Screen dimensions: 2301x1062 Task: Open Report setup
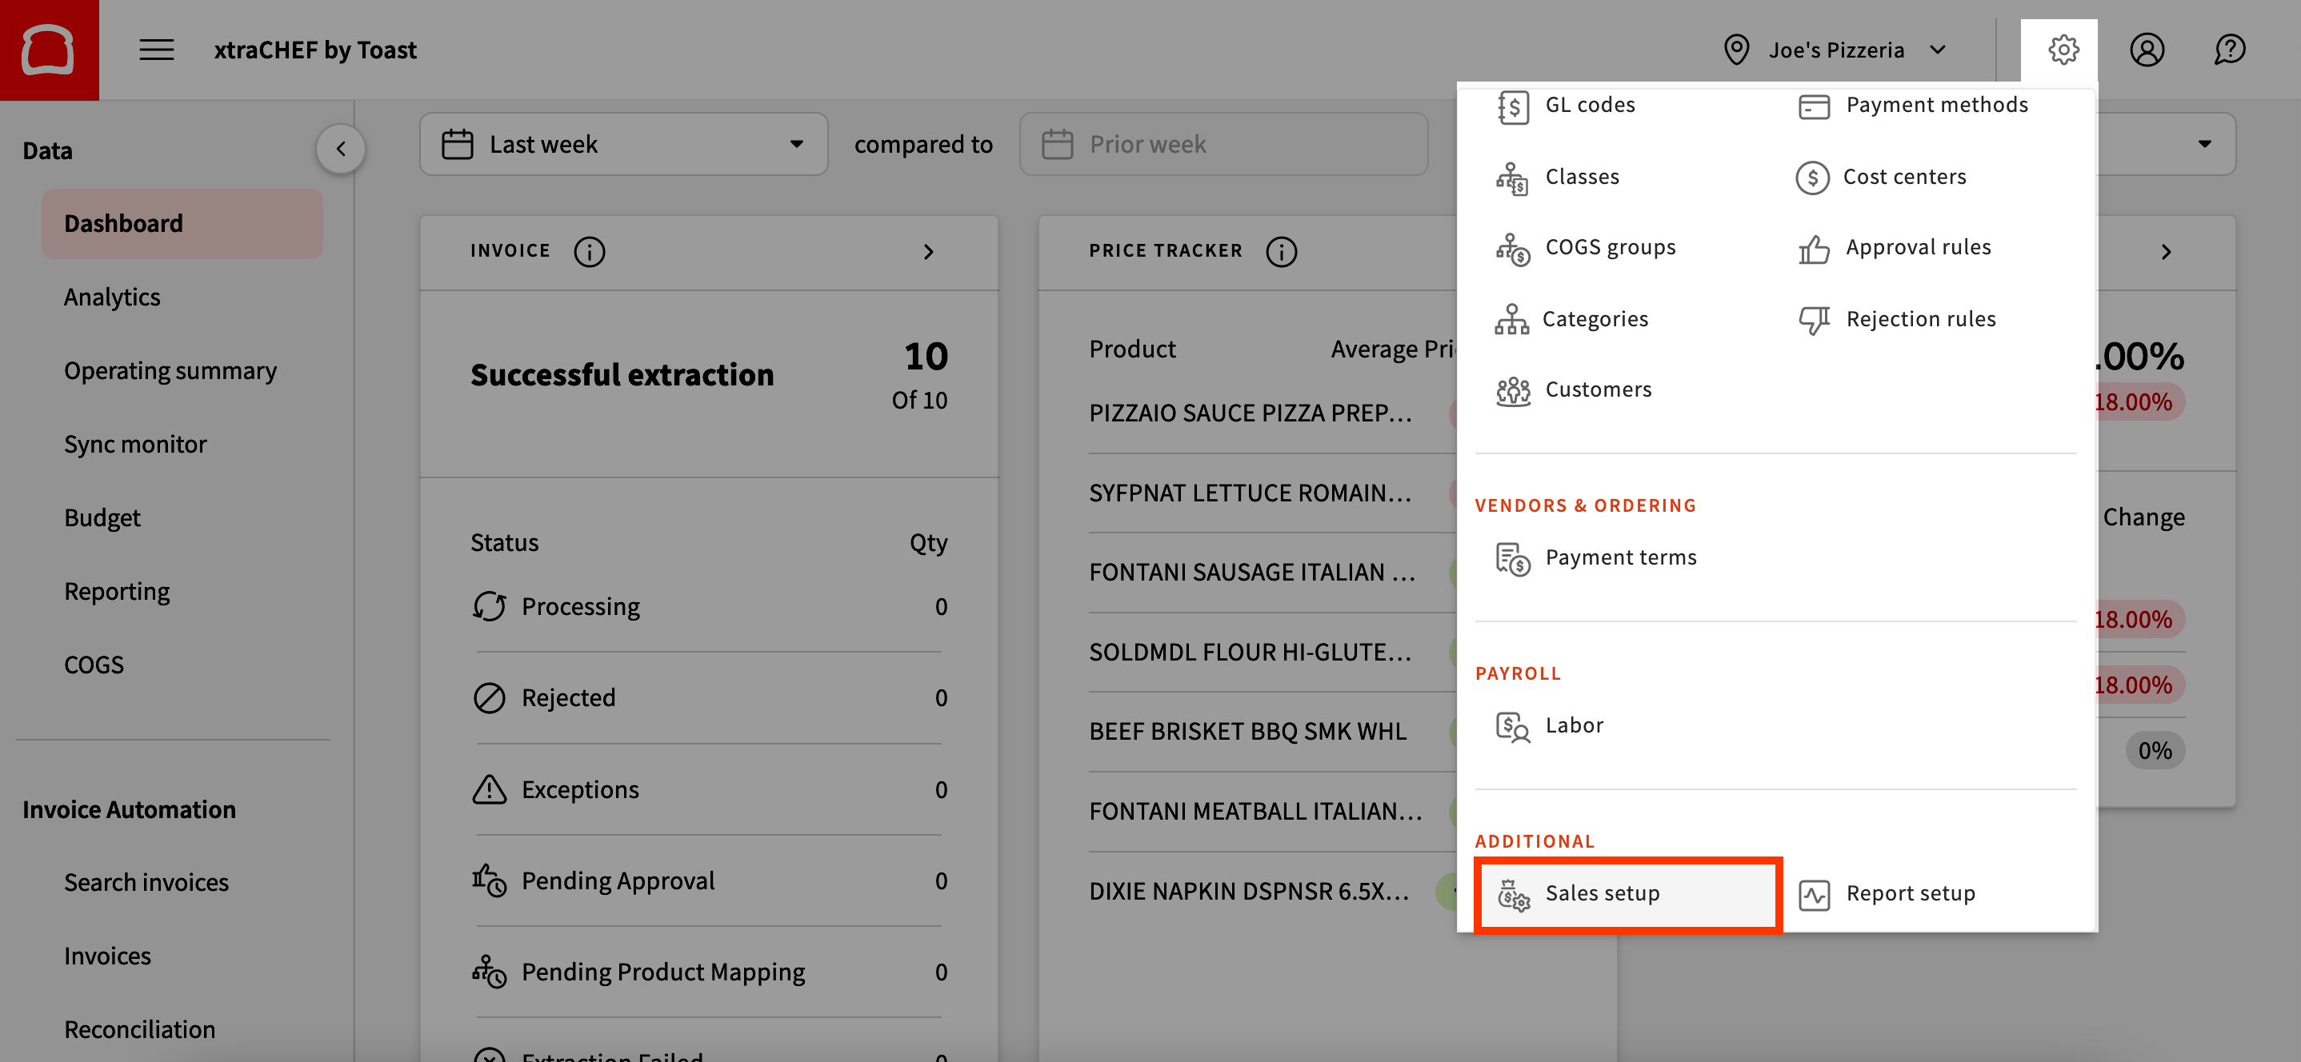coord(1911,893)
